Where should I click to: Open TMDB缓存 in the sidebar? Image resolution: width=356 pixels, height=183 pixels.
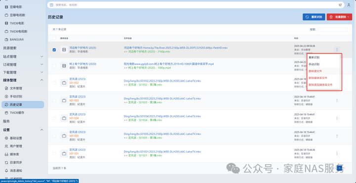[x=17, y=113]
